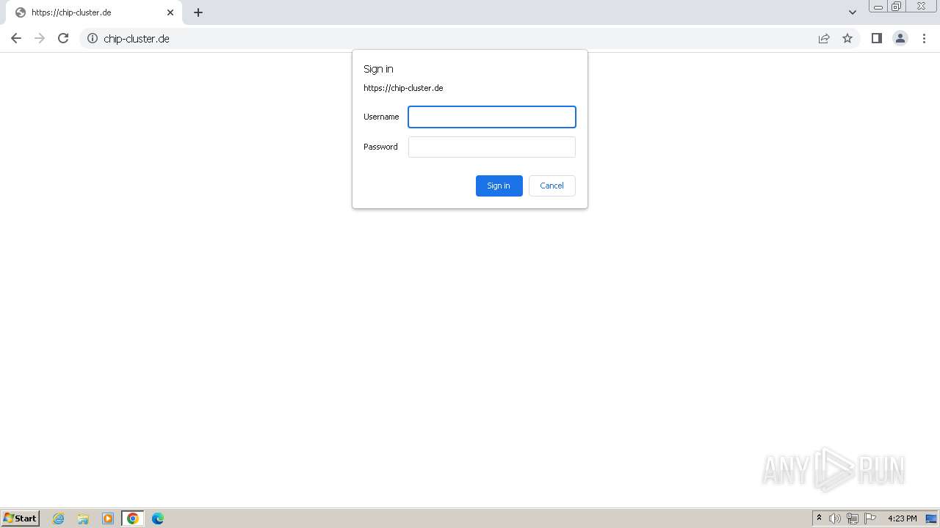
Task: Open the Chrome side panel
Action: point(876,38)
